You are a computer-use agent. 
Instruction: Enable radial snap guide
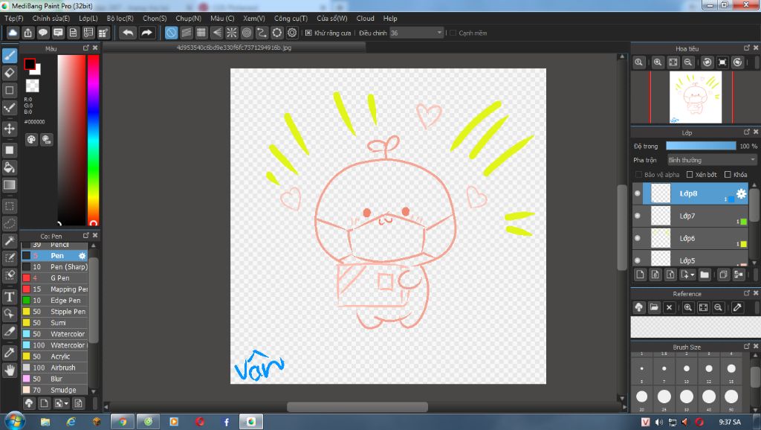(x=232, y=33)
